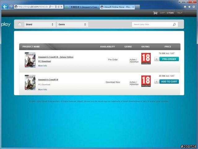Click the PRICE column header

pos(168,47)
